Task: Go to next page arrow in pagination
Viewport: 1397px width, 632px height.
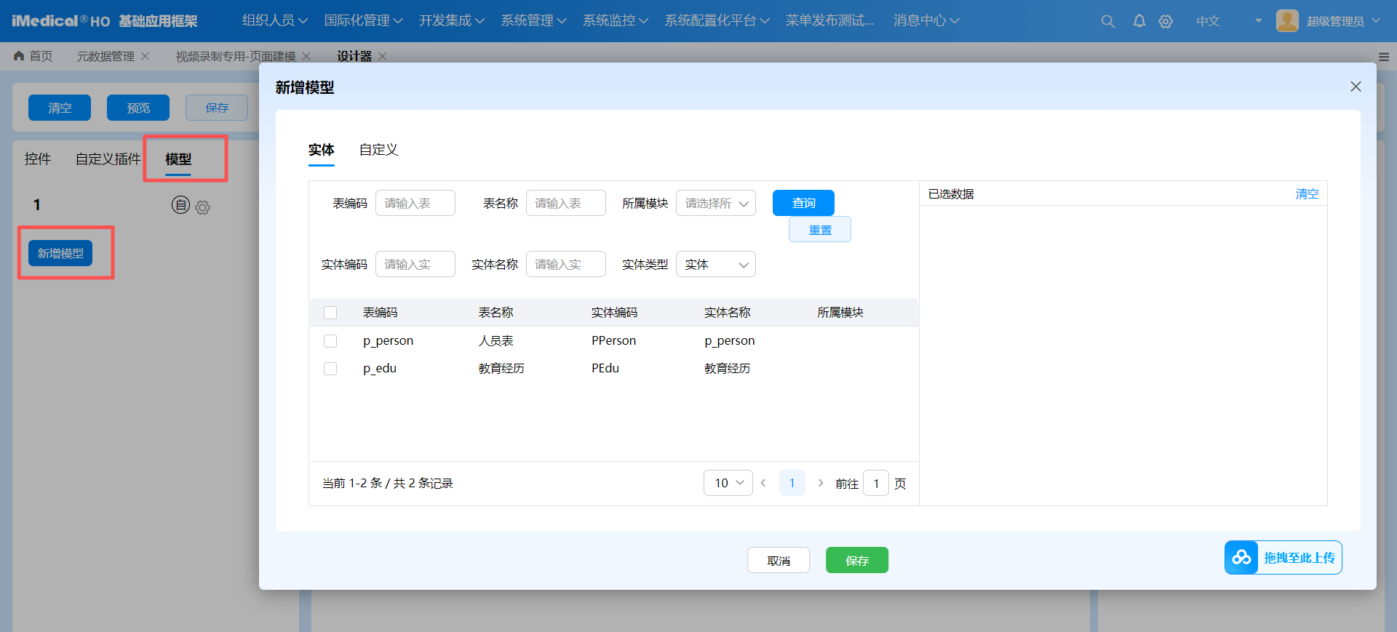Action: pos(821,483)
